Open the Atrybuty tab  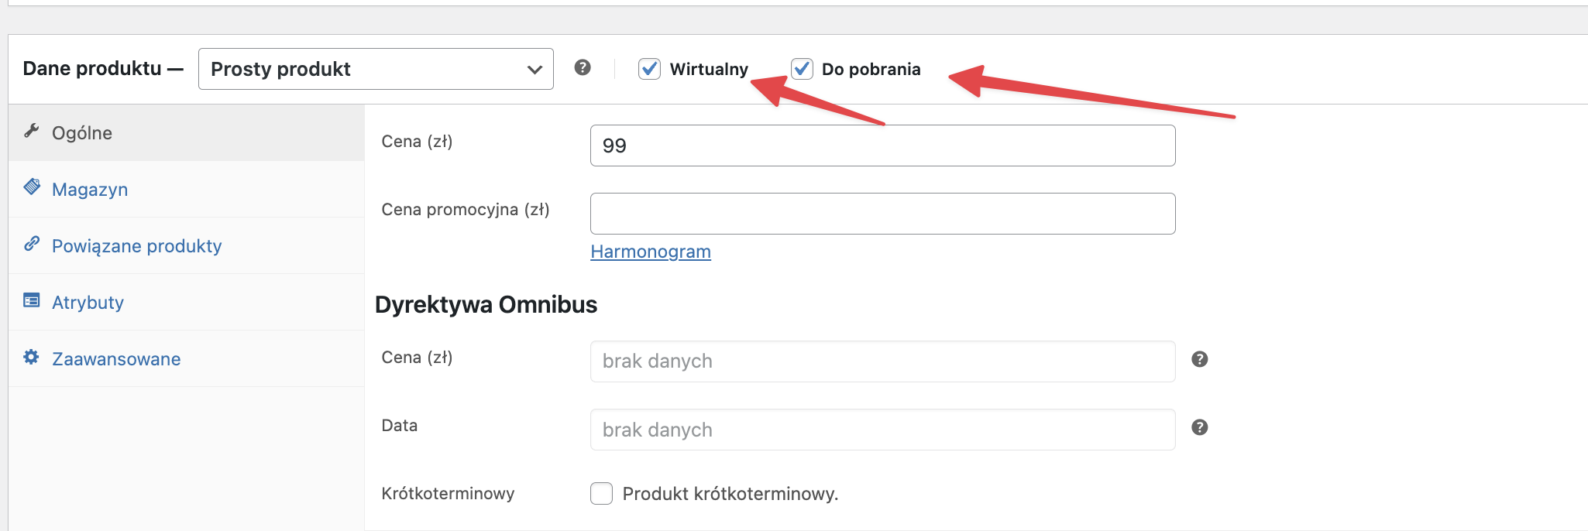pos(88,303)
